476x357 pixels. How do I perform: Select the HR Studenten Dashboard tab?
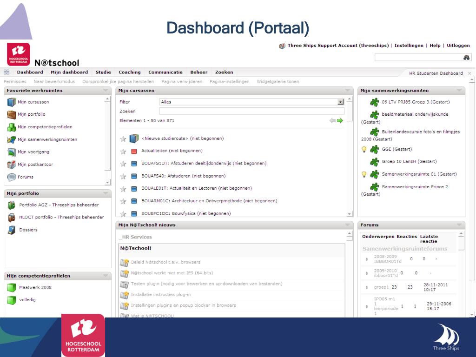[x=436, y=73]
